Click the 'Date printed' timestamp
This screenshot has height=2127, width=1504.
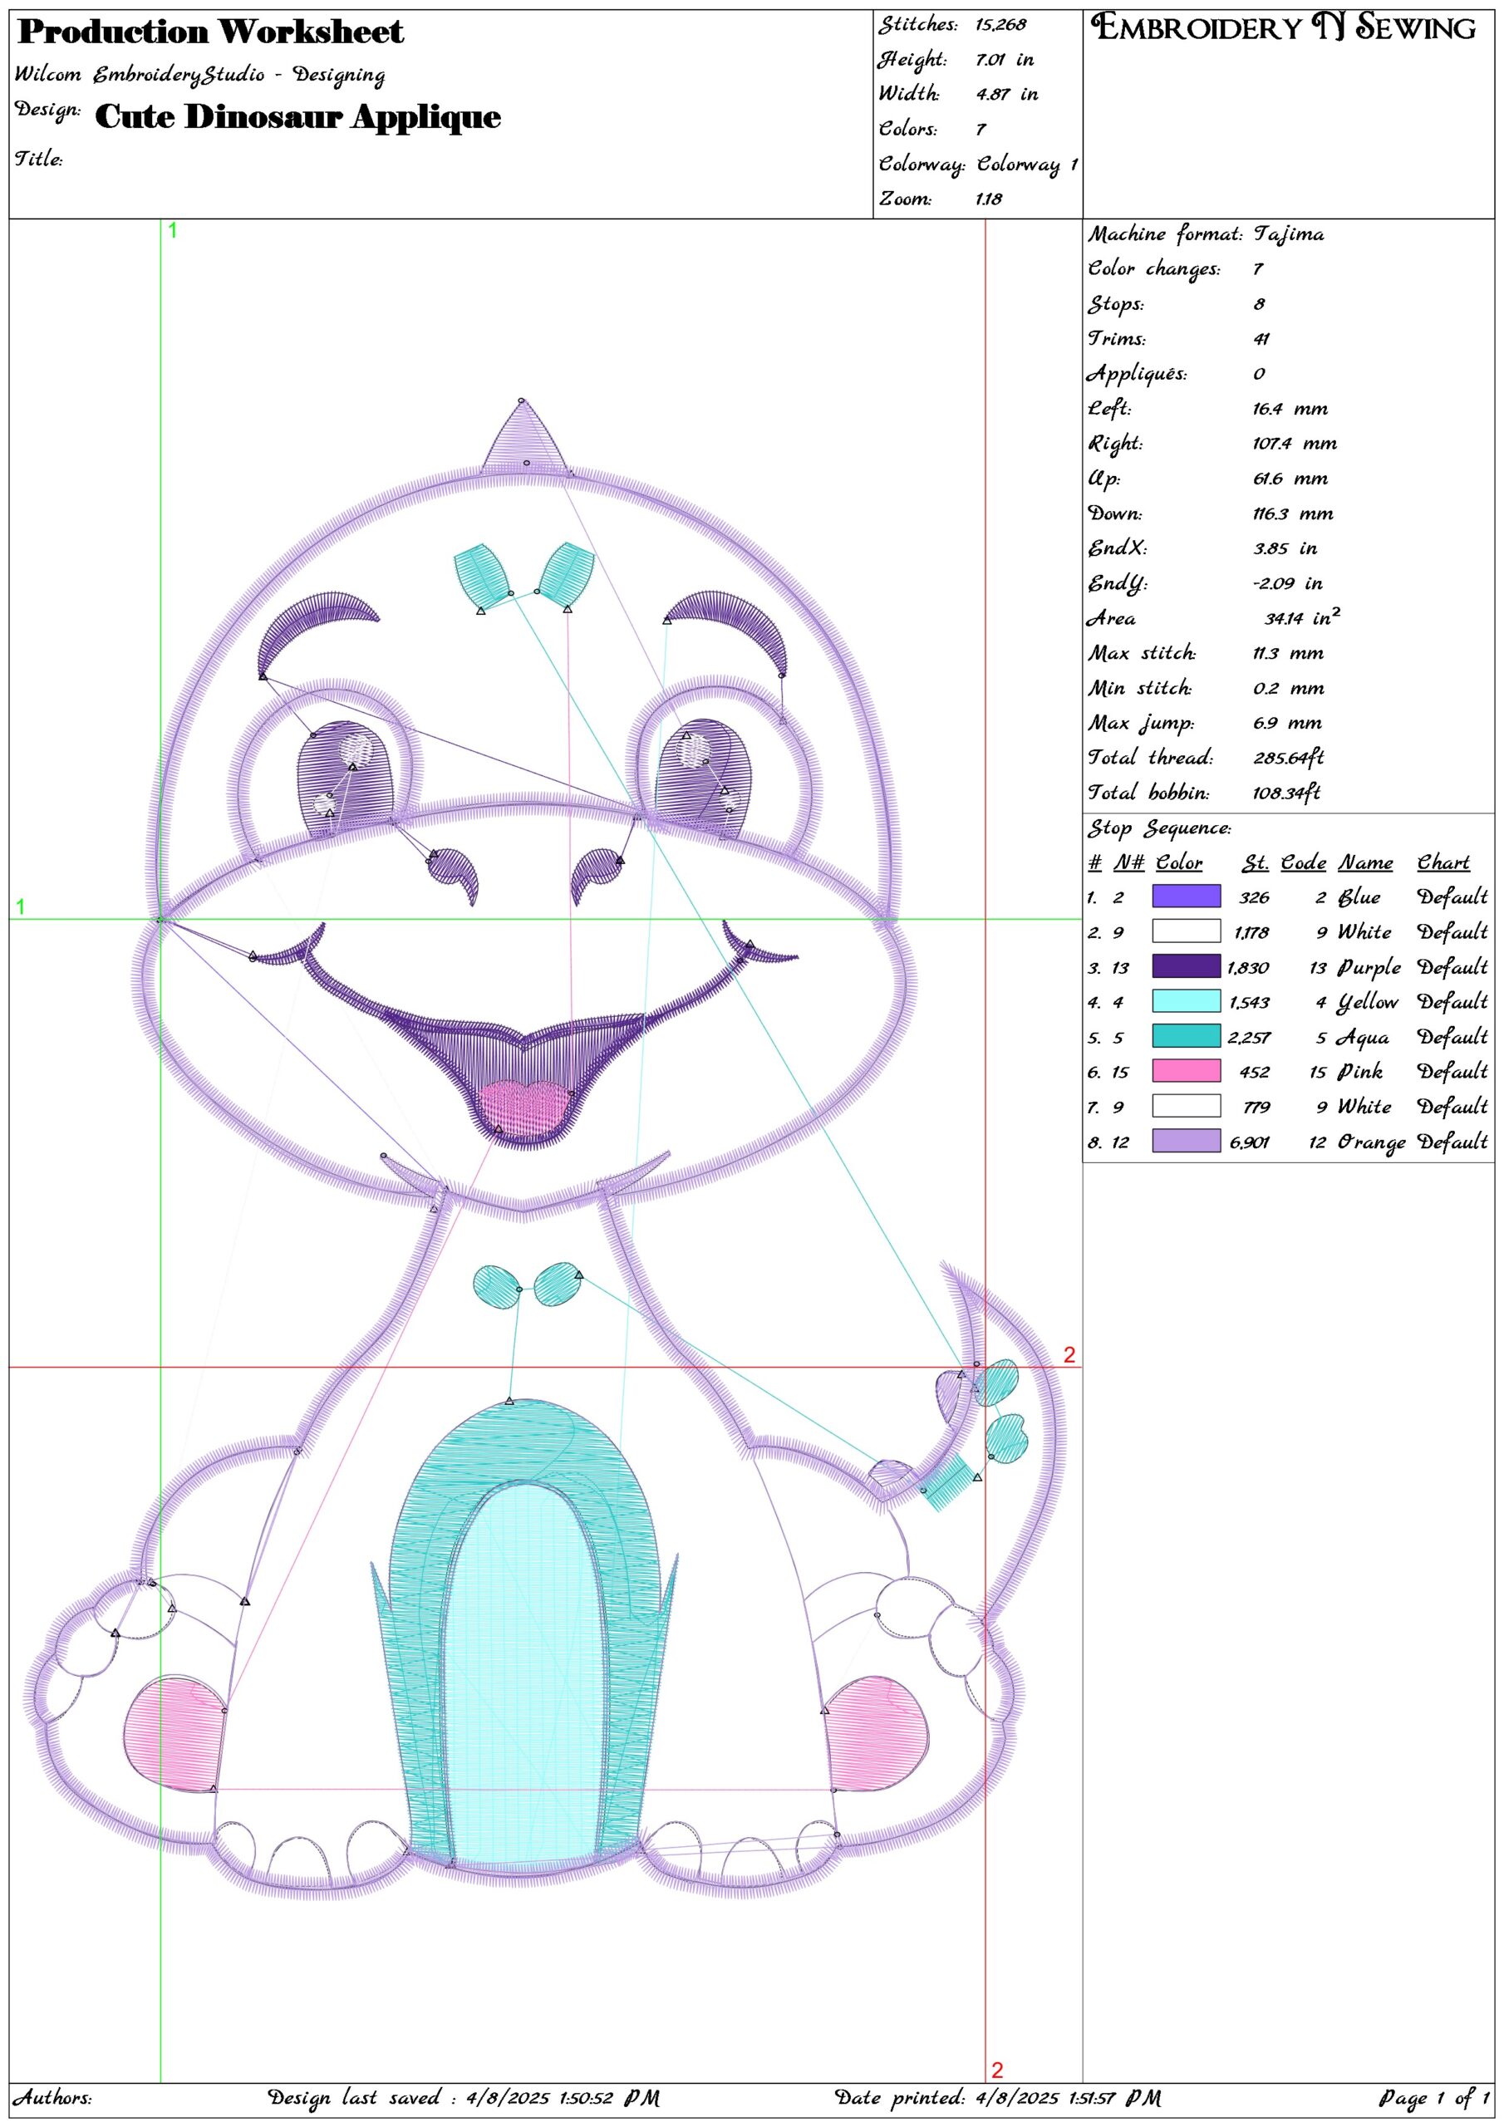998,2097
